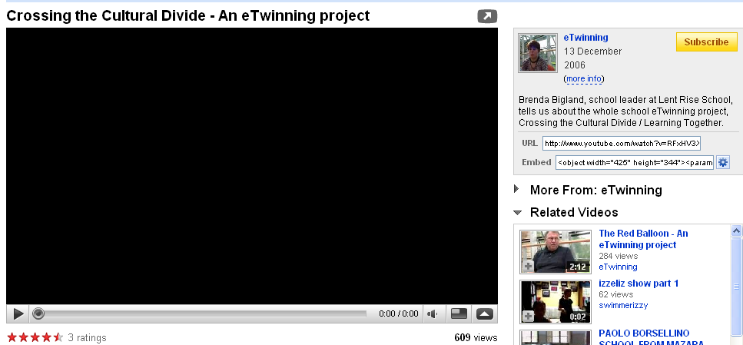Rate the video with first star
This screenshot has height=345, width=743.
[x=12, y=337]
